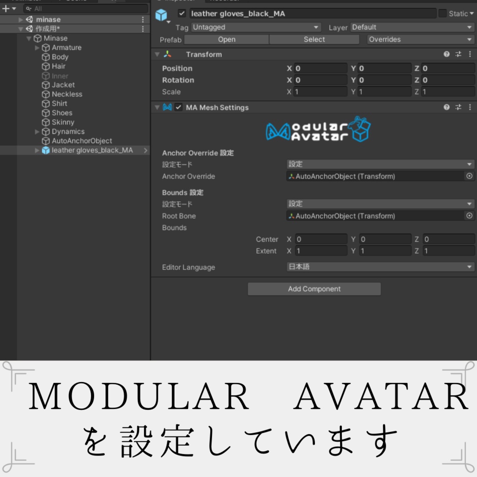Expand the Dynamics object
Image resolution: width=477 pixels, height=477 pixels.
pos(37,132)
